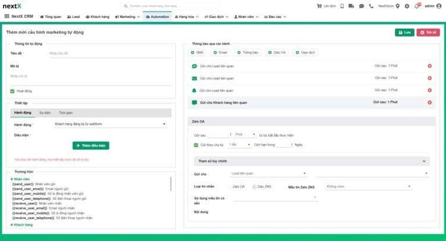Screen dimensions: 446x241
Task: Go to Tổng quan in the navbar
Action: click(x=51, y=17)
